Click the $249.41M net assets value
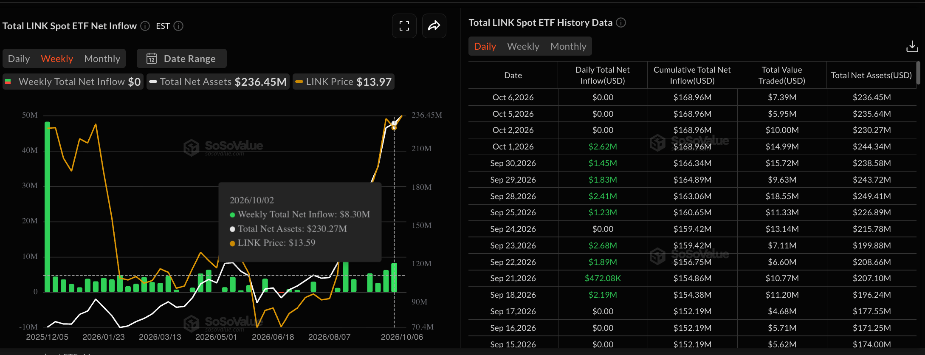This screenshot has width=925, height=355. point(871,197)
